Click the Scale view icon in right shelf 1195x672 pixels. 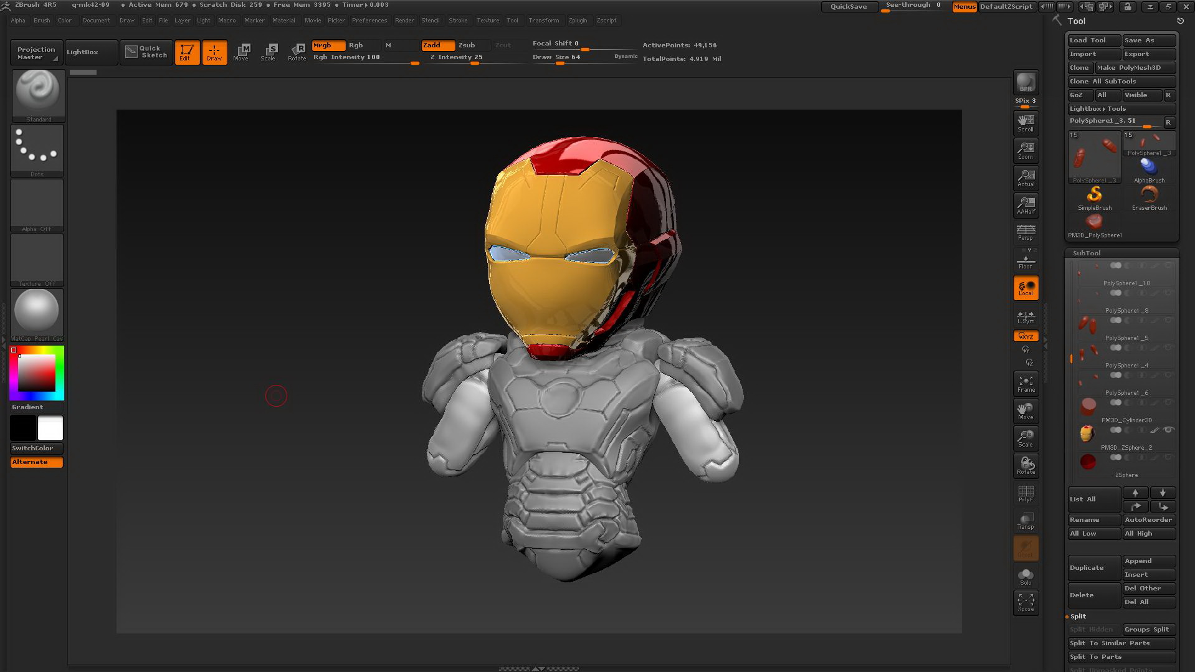(1026, 438)
